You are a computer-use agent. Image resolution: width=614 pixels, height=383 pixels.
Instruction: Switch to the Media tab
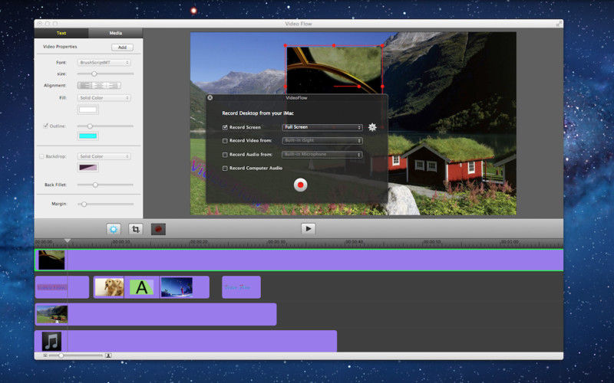pyautogui.click(x=116, y=33)
